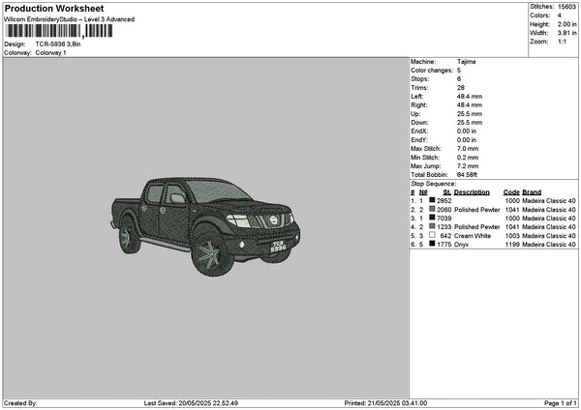Click the 'Down:' measurement label

click(x=419, y=123)
